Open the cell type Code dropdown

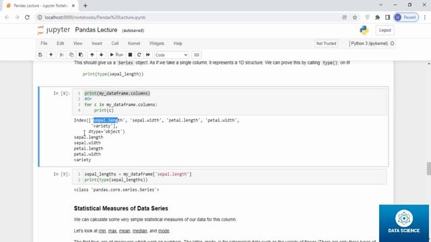pos(171,55)
